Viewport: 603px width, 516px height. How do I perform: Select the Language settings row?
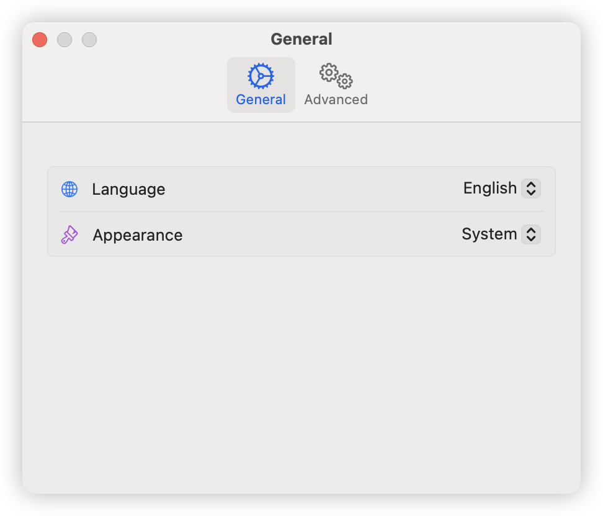pos(301,189)
